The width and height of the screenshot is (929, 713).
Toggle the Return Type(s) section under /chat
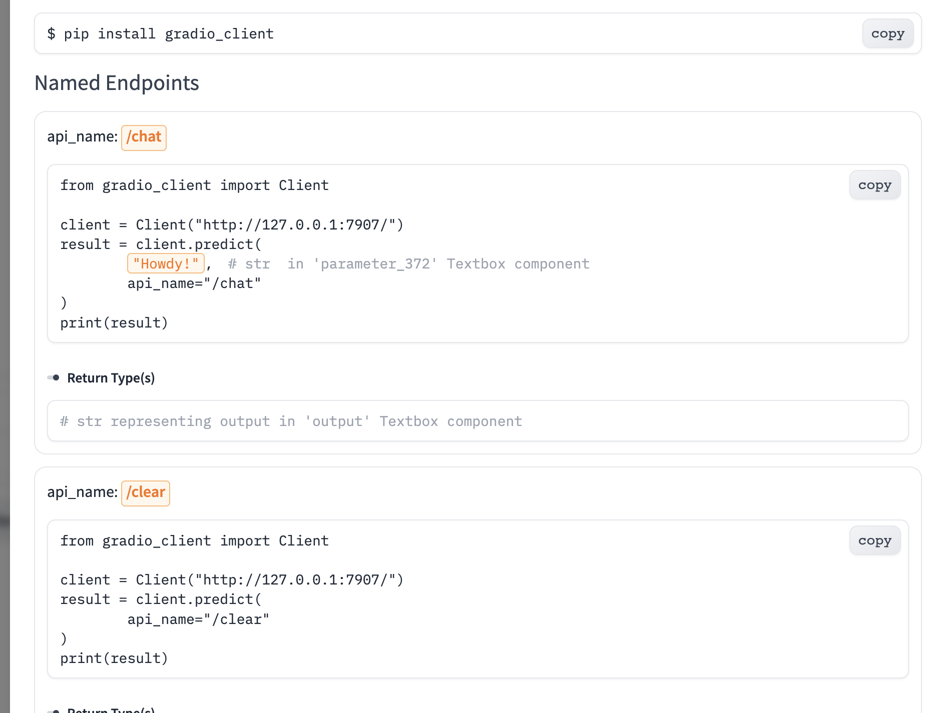[111, 378]
